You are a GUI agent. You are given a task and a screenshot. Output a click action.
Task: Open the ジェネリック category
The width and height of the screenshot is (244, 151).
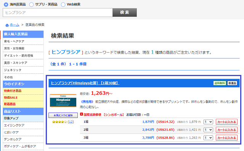tap(23, 70)
